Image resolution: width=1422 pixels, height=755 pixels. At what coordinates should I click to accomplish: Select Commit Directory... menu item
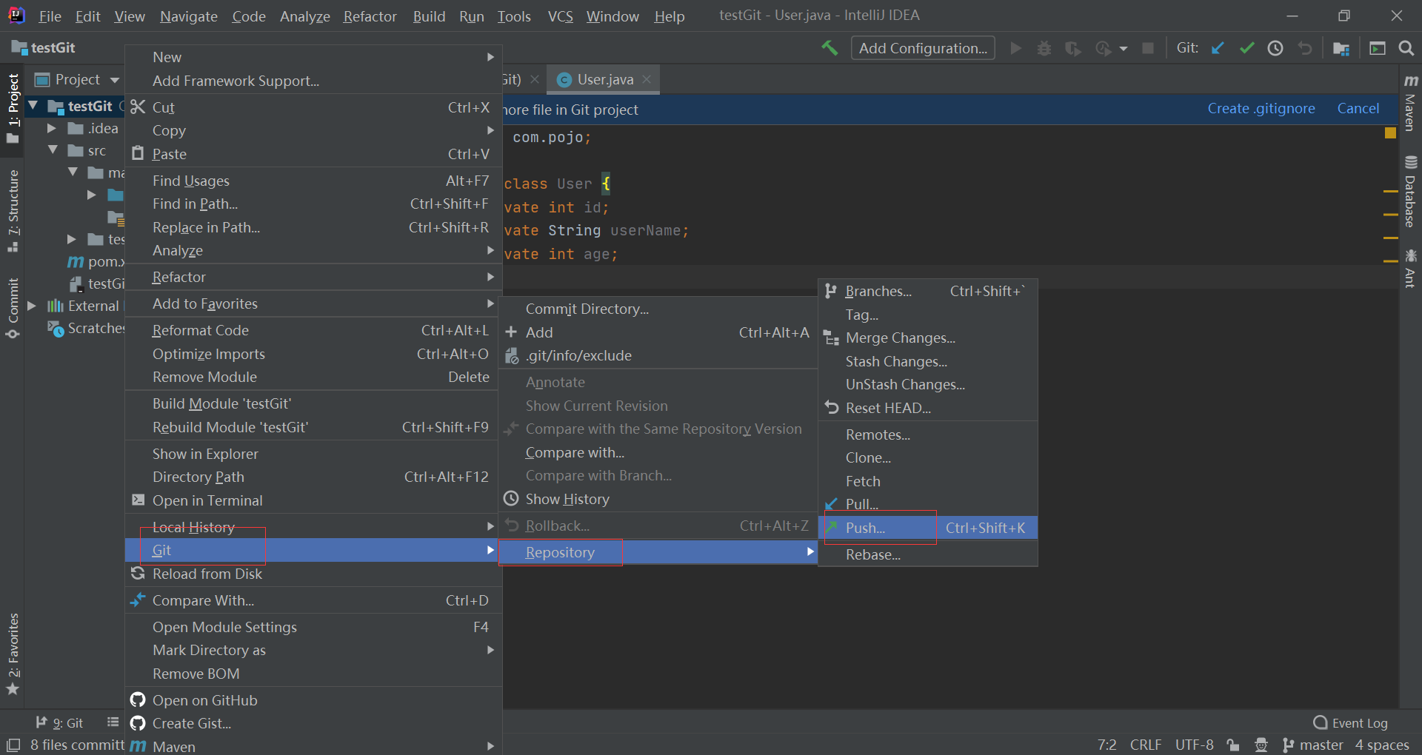[x=658, y=309]
